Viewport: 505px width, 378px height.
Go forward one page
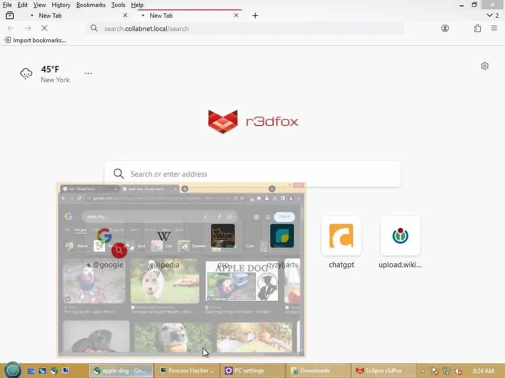(x=28, y=28)
